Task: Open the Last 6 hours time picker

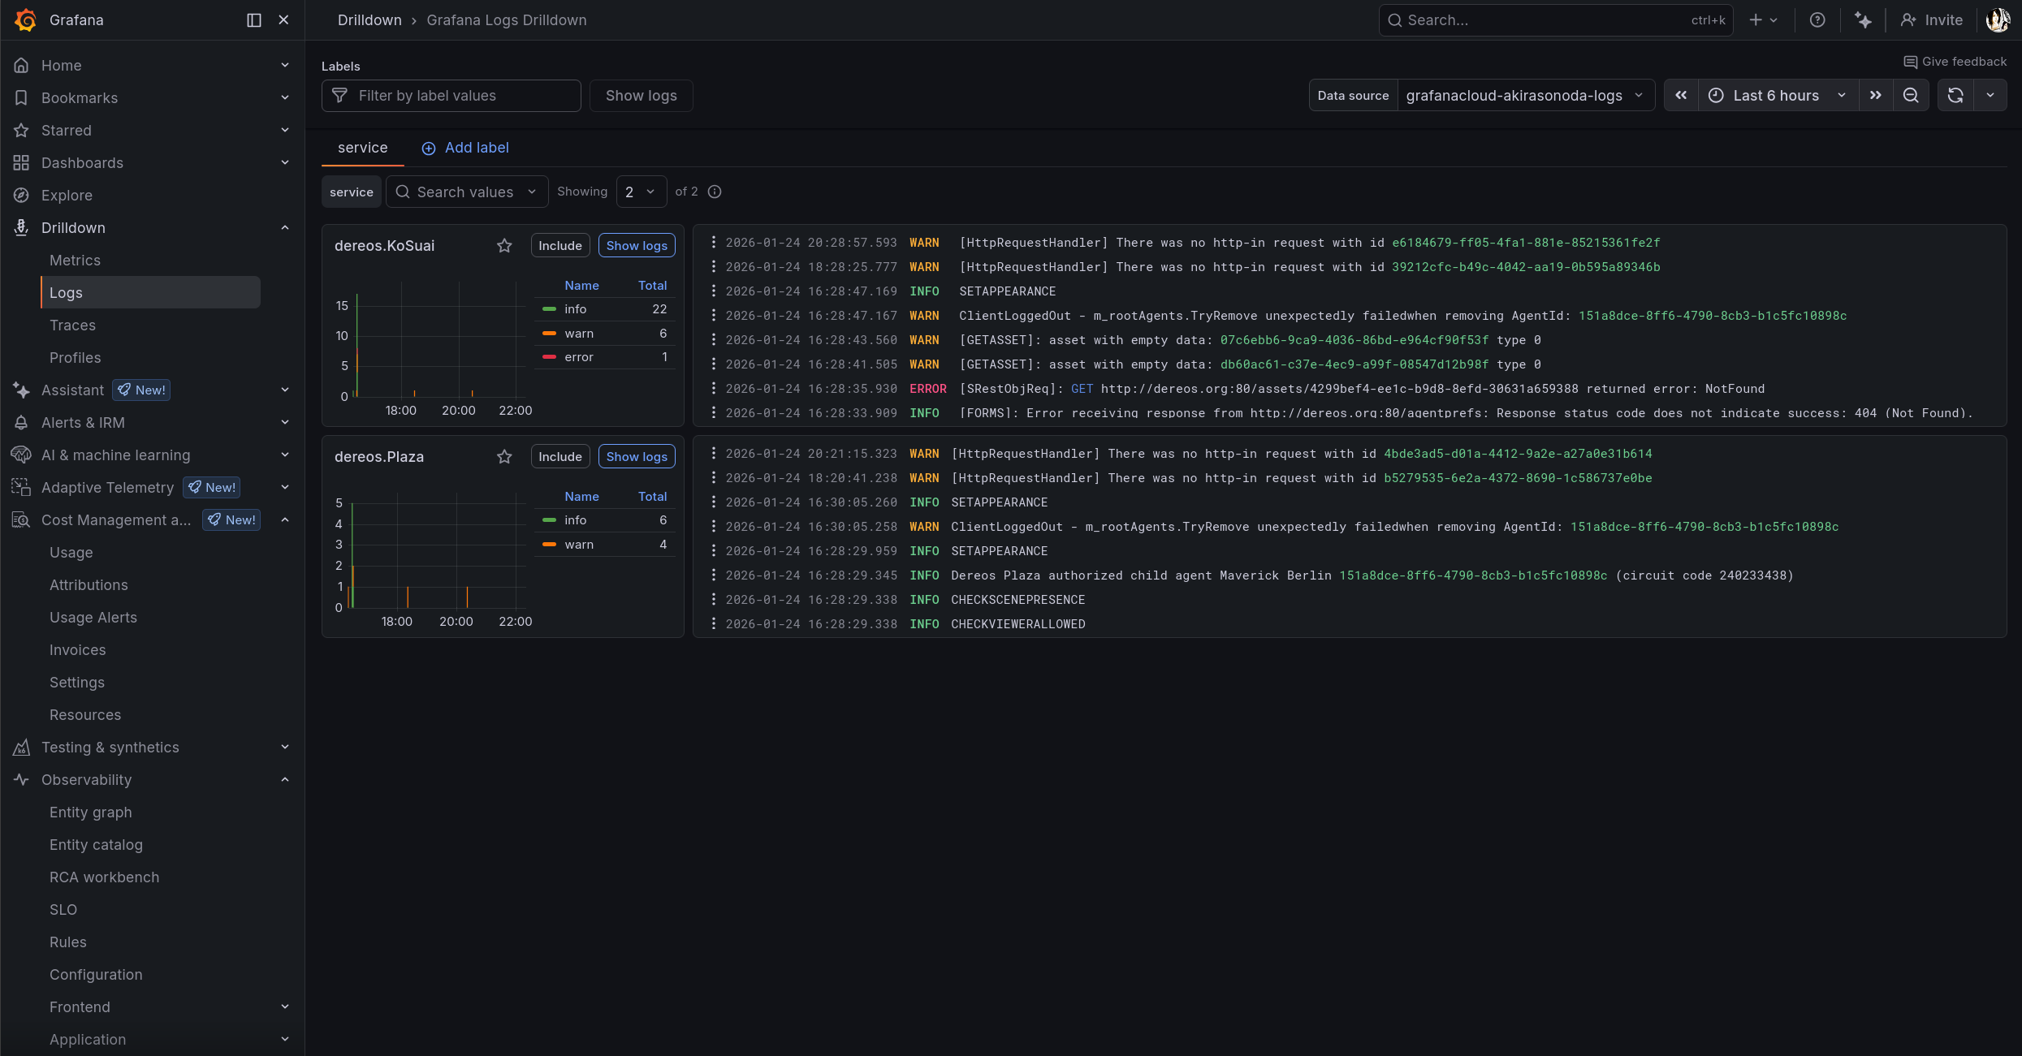Action: point(1776,96)
